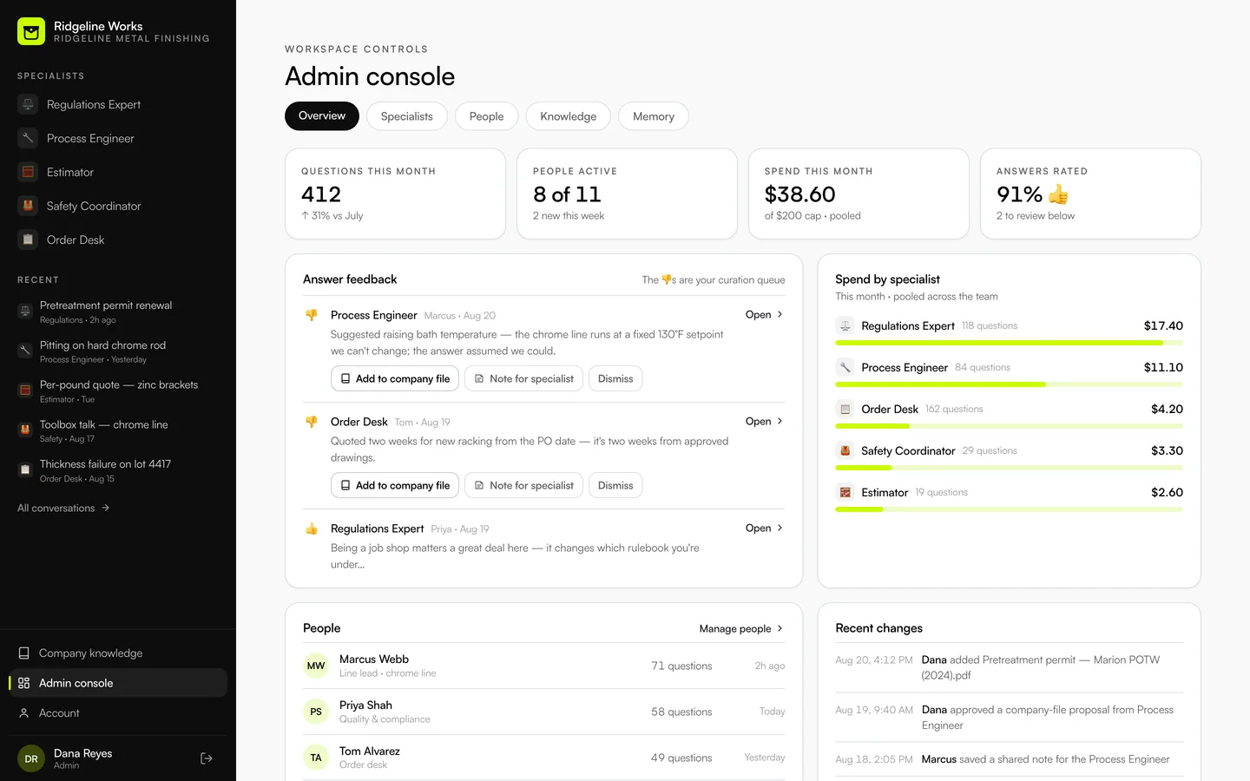This screenshot has width=1250, height=781.
Task: Click thumbs-down icon on Order Desk feedback
Action: pos(312,422)
